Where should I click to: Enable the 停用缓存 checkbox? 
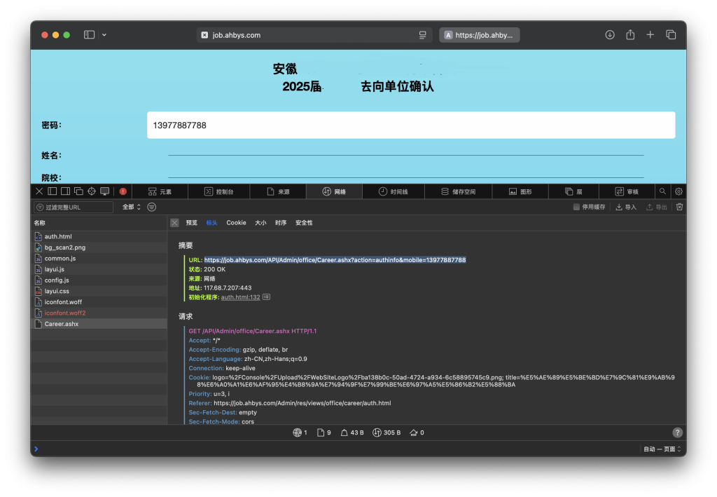point(576,207)
